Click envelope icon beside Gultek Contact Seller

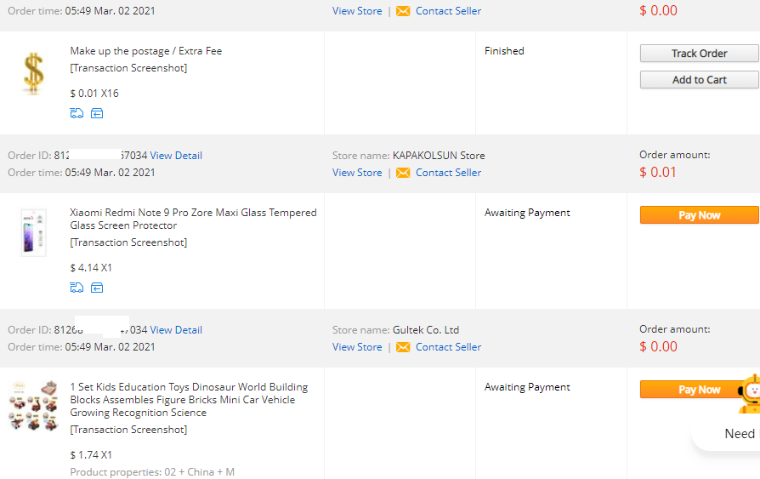pyautogui.click(x=403, y=347)
